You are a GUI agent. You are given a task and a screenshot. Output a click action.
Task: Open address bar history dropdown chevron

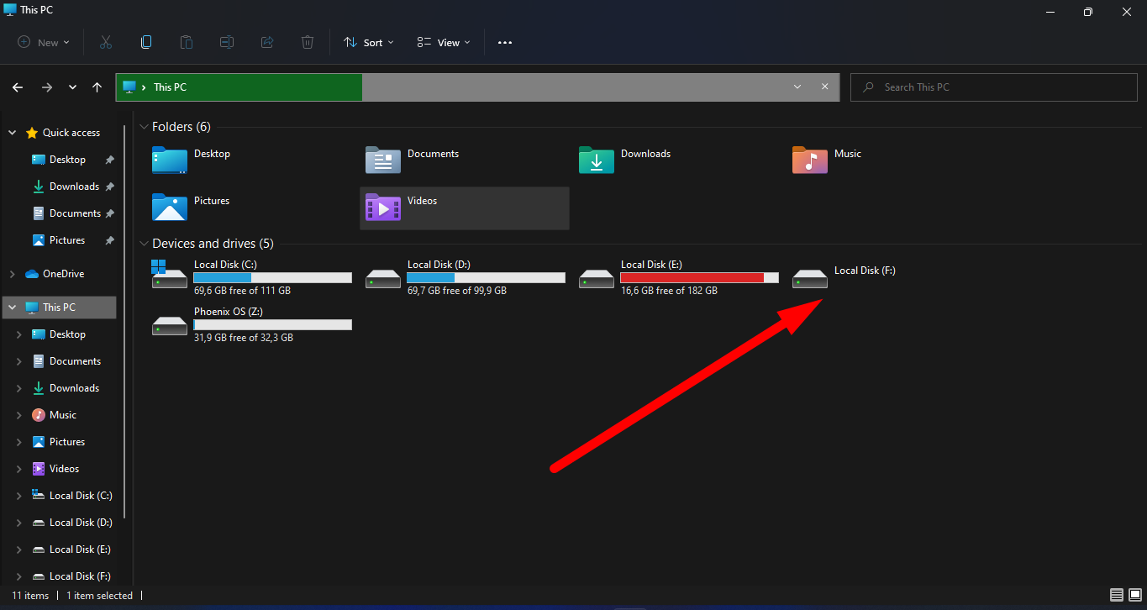coord(797,87)
